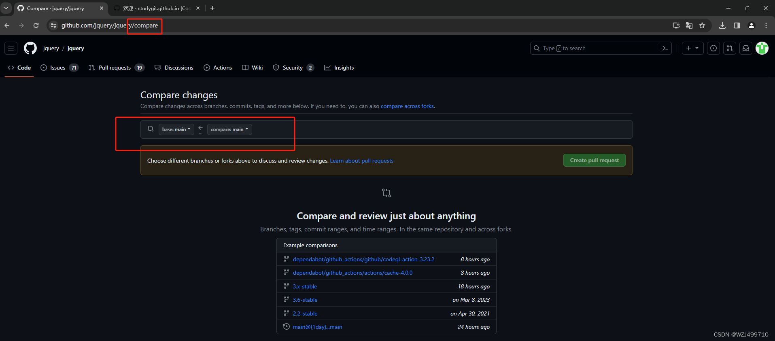Open the 2.2-stable example comparison
Viewport: 775px width, 341px height.
305,313
